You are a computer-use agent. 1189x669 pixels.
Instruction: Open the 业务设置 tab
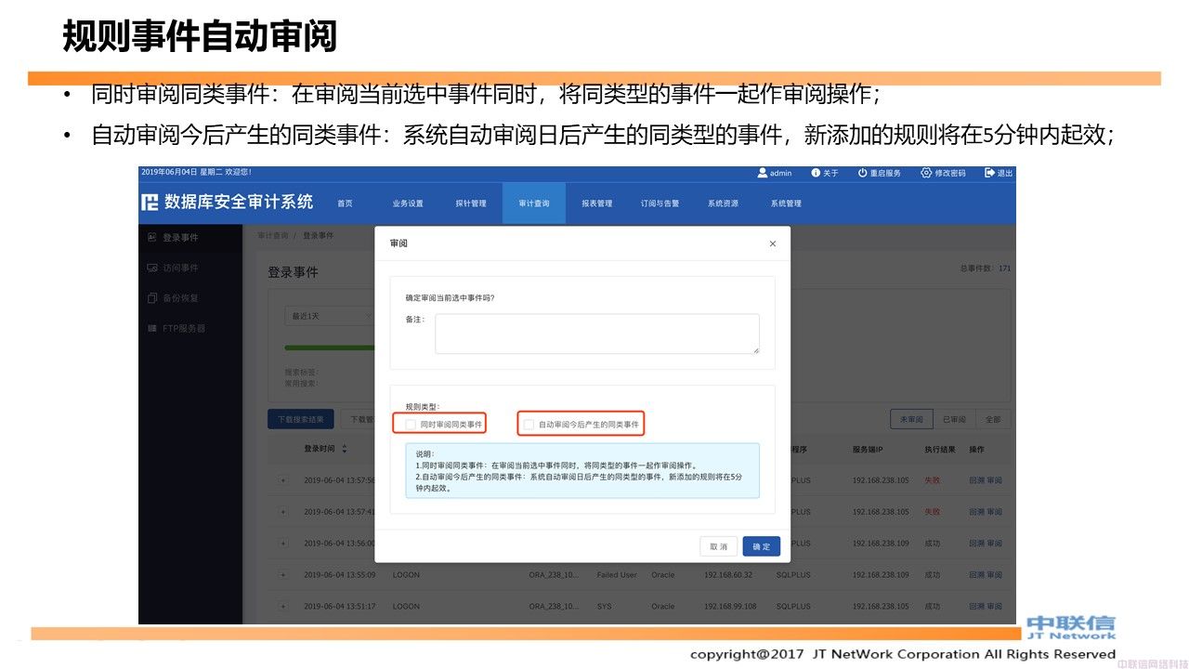pos(408,203)
